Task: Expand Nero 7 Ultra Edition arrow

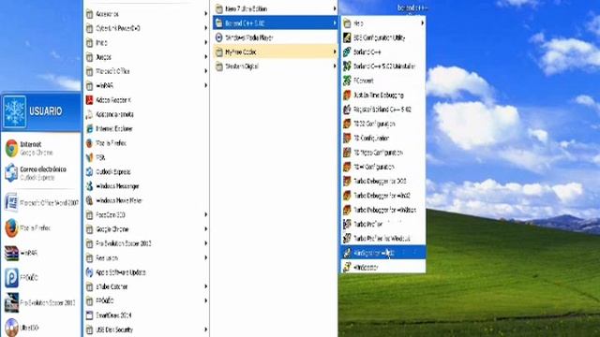Action: [x=335, y=8]
